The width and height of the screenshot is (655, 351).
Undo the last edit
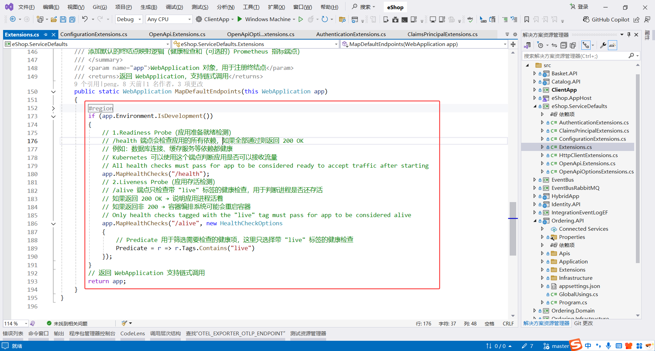(x=85, y=19)
